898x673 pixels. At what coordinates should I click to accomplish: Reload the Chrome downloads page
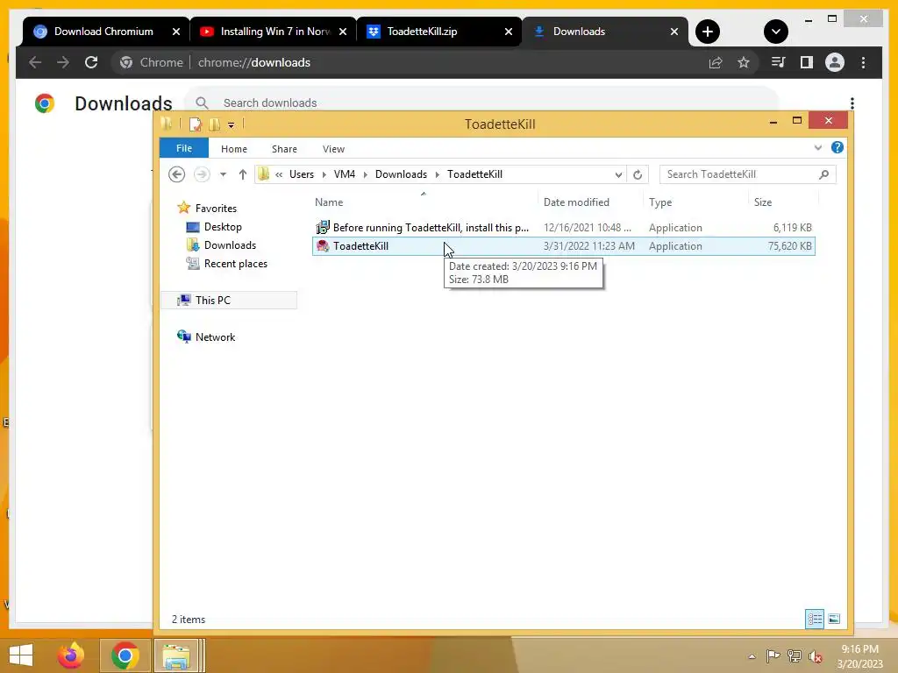point(91,62)
